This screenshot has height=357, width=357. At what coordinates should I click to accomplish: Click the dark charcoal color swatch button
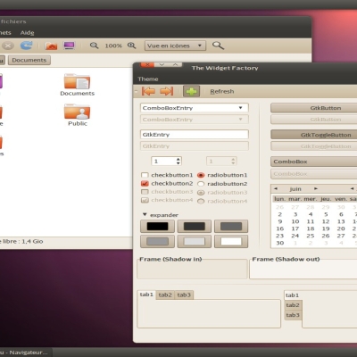195,227
